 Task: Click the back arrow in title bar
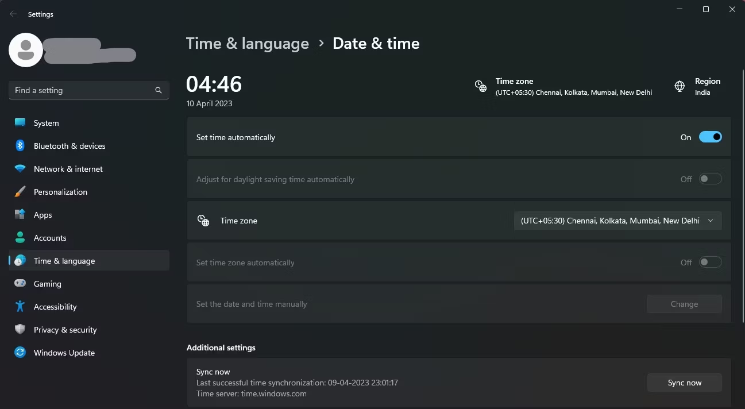(x=13, y=14)
